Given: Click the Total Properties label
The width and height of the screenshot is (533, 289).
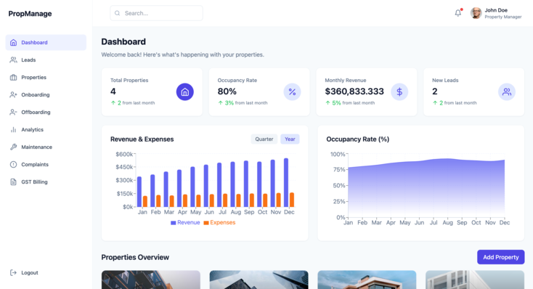Looking at the screenshot, I should coord(129,81).
